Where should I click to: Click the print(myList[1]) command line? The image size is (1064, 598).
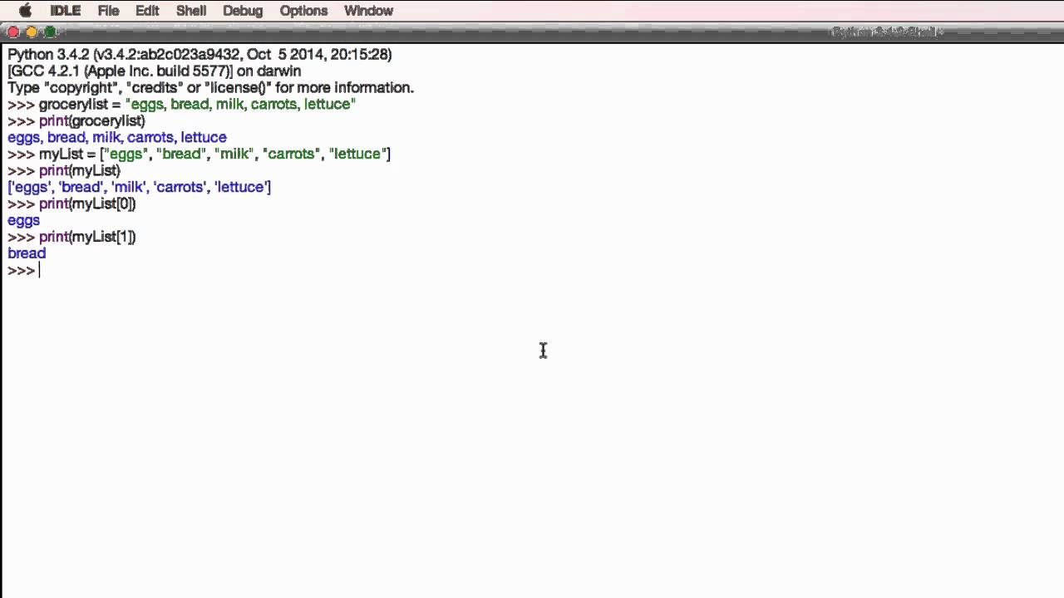71,237
